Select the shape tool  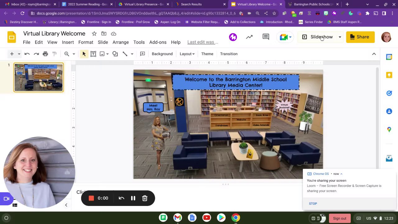(115, 54)
